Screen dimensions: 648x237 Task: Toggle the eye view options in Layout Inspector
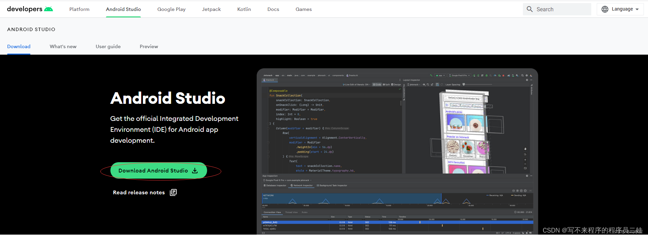tap(424, 84)
